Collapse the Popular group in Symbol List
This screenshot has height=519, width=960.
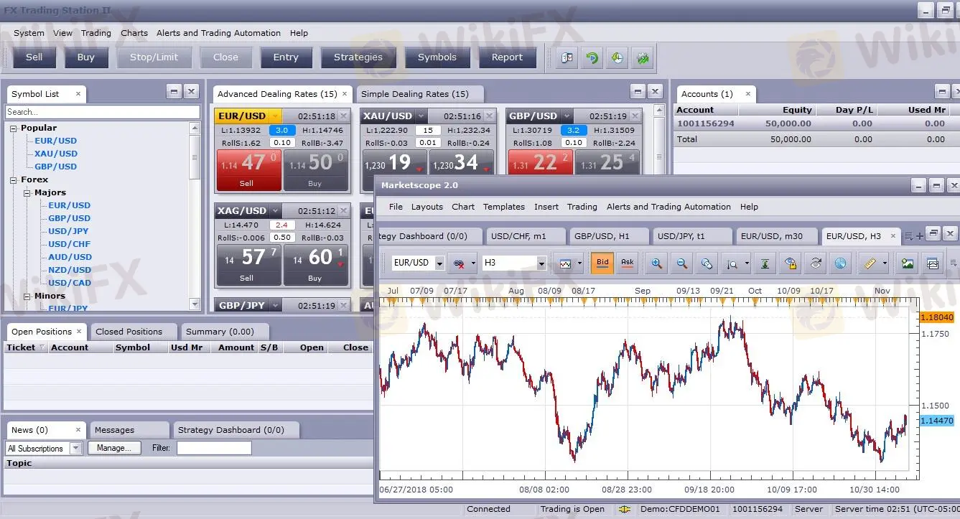pyautogui.click(x=13, y=128)
